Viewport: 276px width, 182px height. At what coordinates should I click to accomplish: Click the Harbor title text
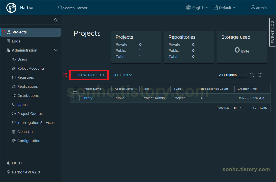coord(27,8)
